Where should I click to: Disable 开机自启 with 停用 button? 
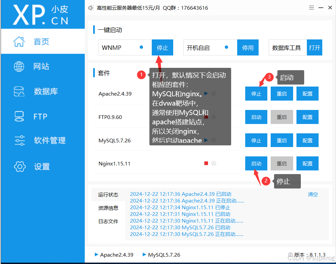(x=248, y=47)
